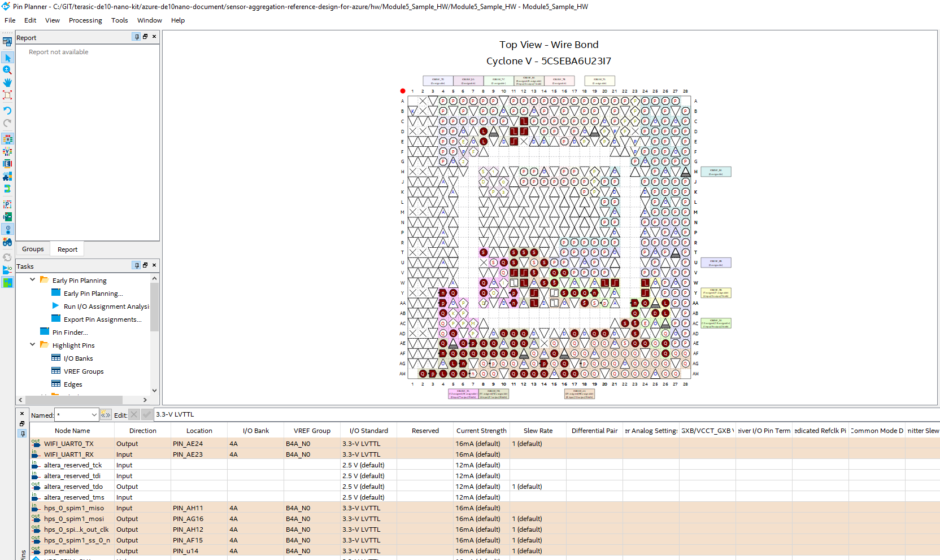
Task: Open the Pin Finder... task
Action: point(69,333)
